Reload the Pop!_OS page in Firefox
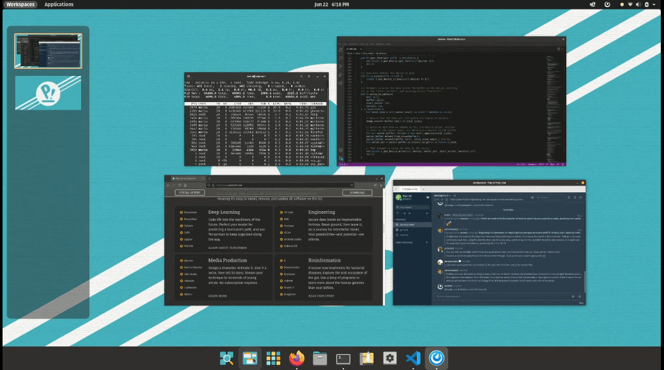 [x=179, y=184]
